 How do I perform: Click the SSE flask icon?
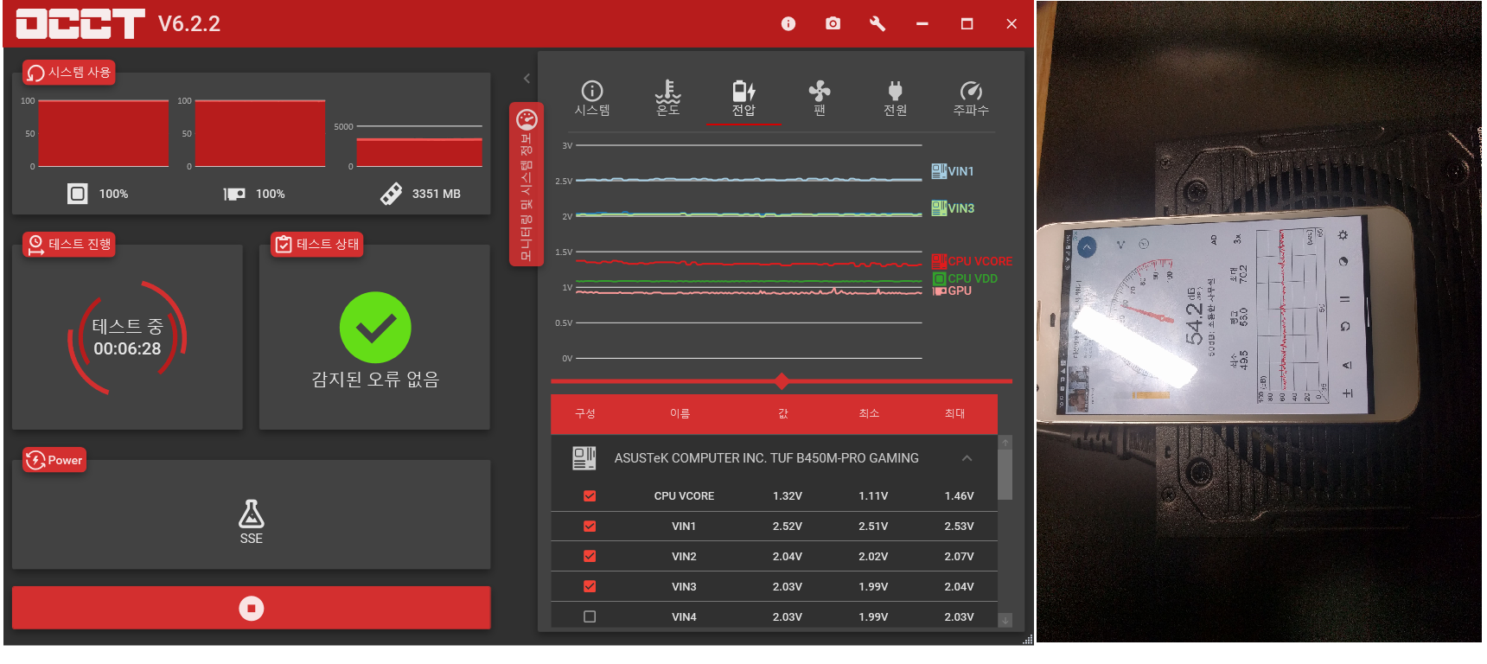point(252,514)
